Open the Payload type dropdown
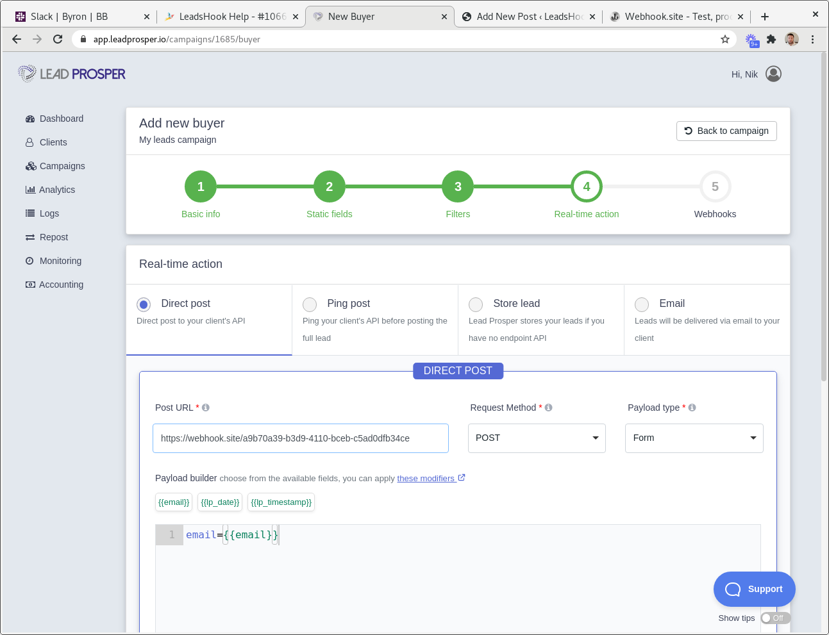Viewport: 829px width, 635px height. pyautogui.click(x=694, y=438)
